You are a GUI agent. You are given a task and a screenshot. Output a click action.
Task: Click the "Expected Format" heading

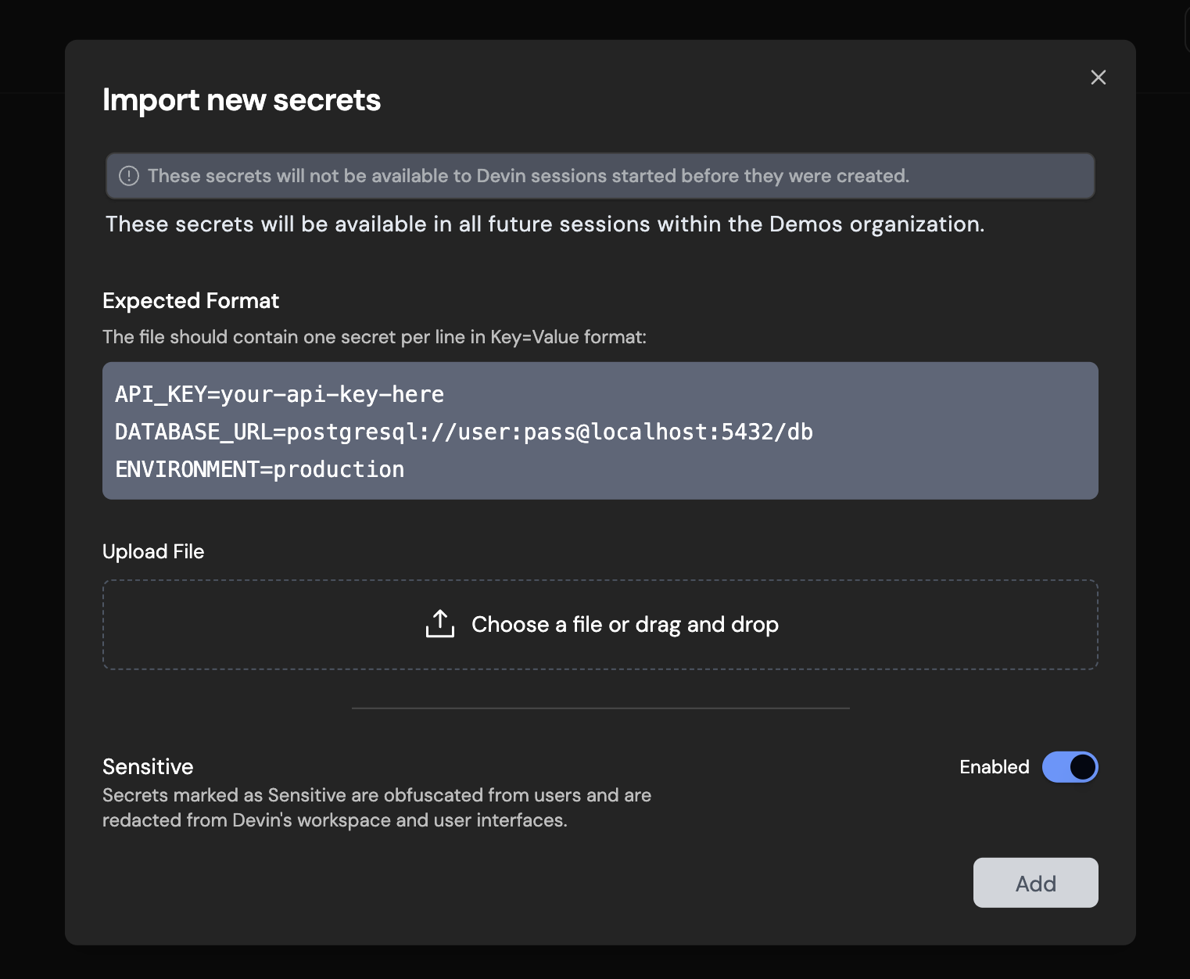pos(191,301)
